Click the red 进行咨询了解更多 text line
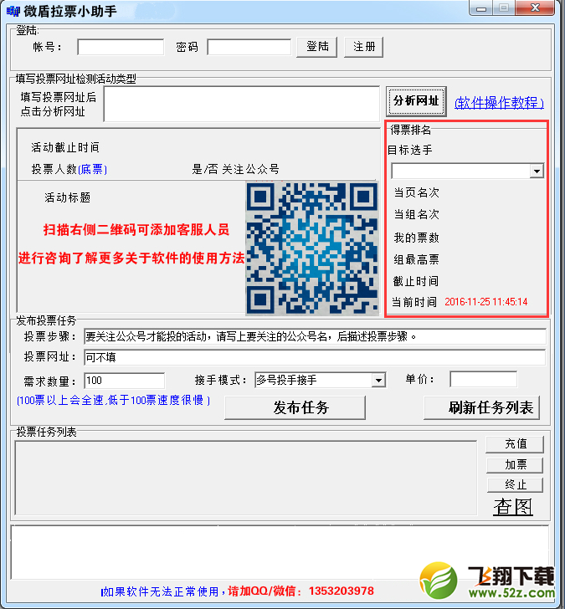This screenshot has width=565, height=609. click(131, 258)
